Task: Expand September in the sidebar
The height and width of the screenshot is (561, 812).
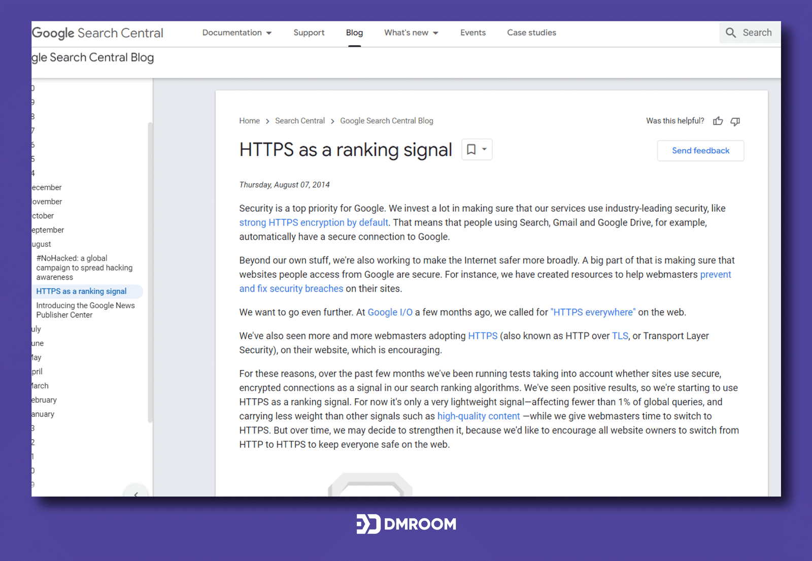Action: pyautogui.click(x=48, y=230)
